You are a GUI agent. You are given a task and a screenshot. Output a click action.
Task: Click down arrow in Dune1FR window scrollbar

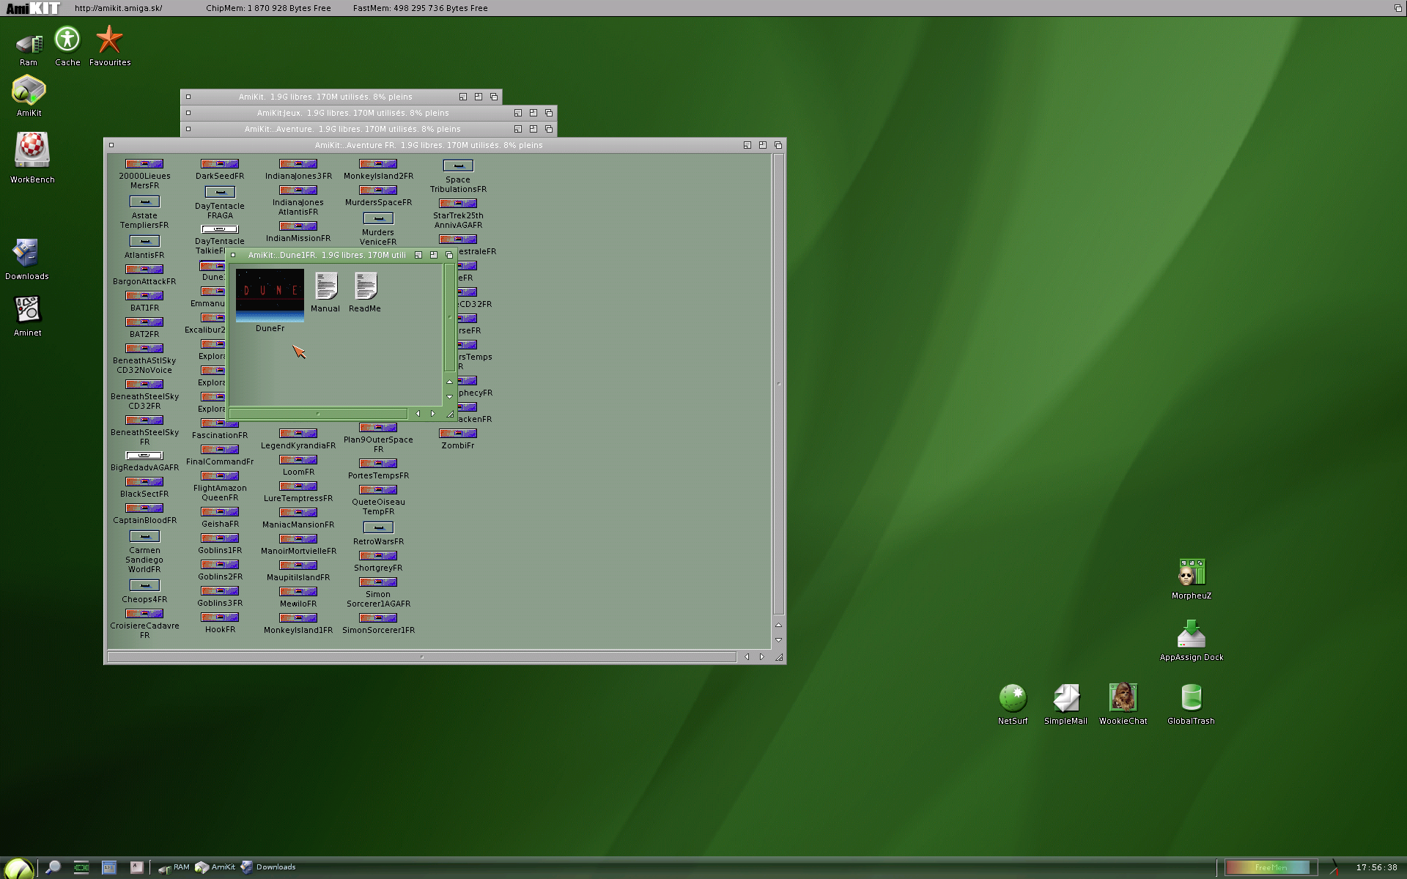(x=449, y=397)
